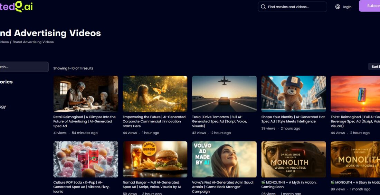Open the Culture POP Soda cans thumbnail
This screenshot has width=380, height=195.
(x=86, y=159)
